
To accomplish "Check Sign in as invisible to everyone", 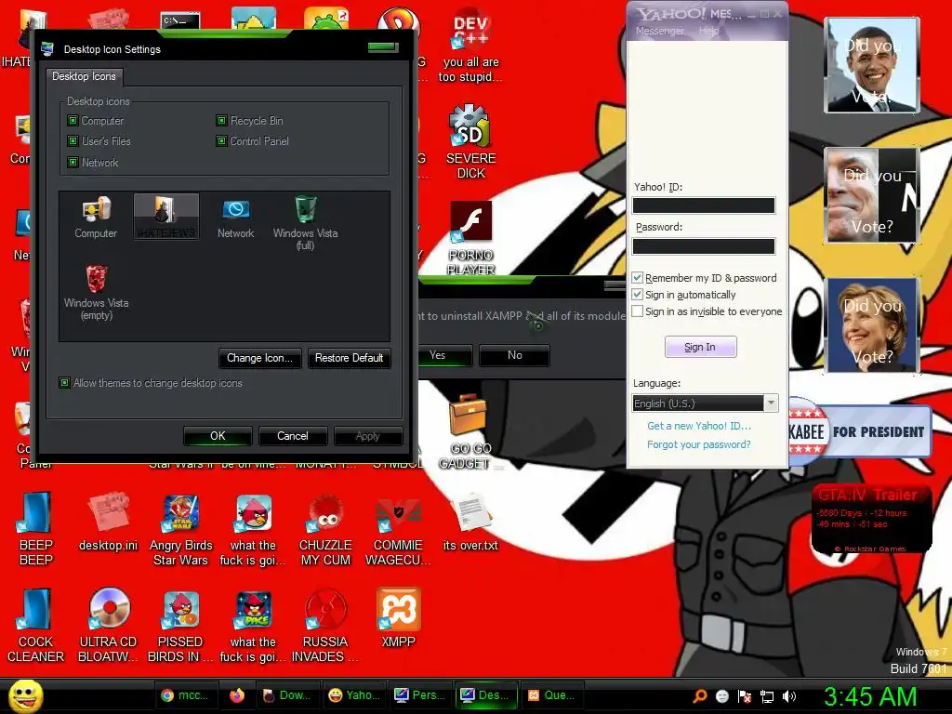I will click(x=638, y=311).
